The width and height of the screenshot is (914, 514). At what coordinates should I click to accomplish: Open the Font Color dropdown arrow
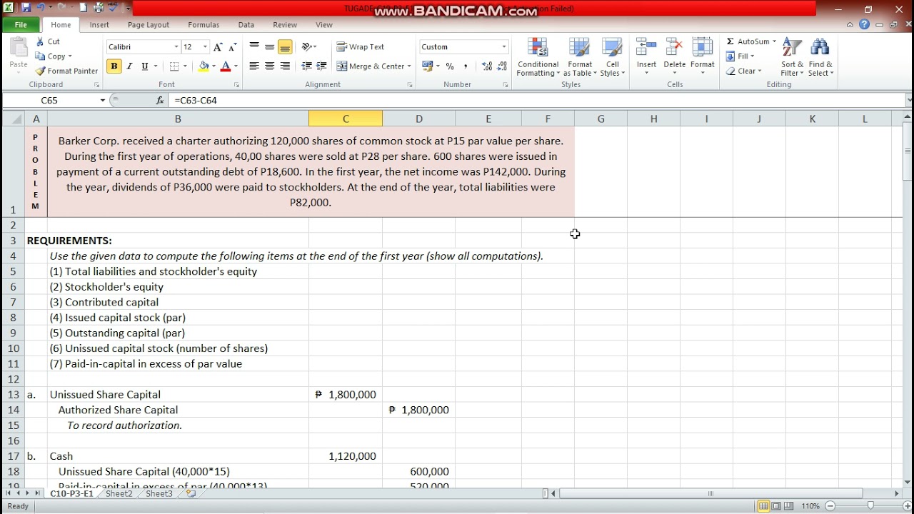click(235, 66)
